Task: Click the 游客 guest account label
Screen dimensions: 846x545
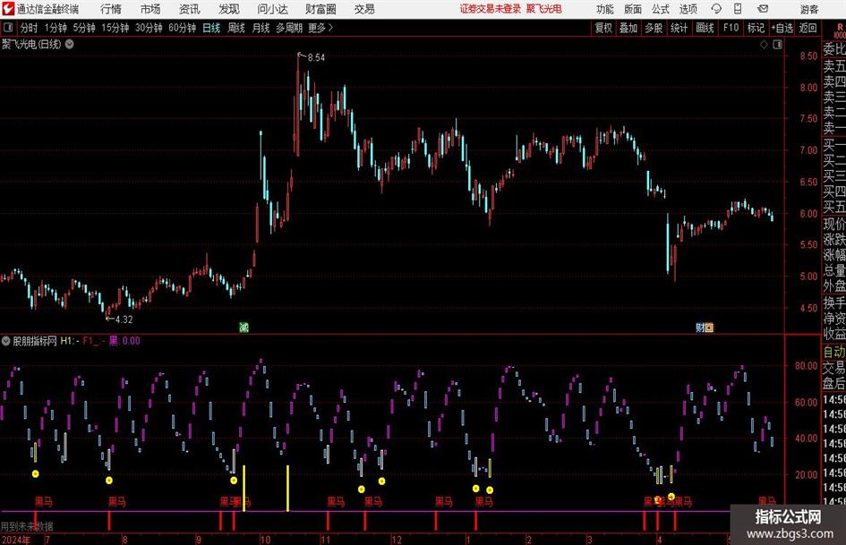Action: pos(809,9)
